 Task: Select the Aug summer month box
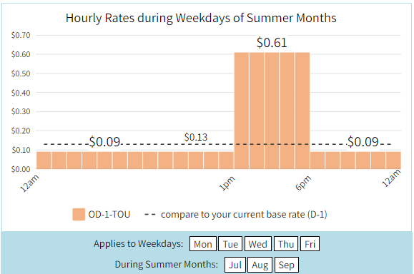pyautogui.click(x=260, y=265)
